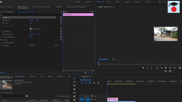Click new bin folder icon in Project panel

click(27, 96)
